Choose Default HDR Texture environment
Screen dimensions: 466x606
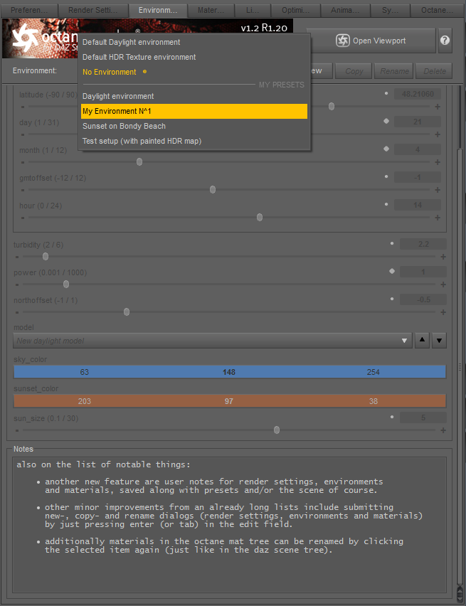(194, 57)
